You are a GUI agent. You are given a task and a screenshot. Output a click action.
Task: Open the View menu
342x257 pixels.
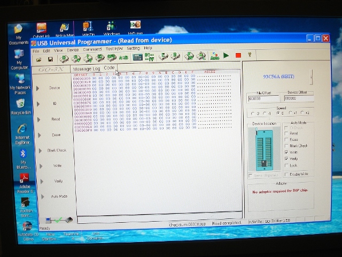(x=58, y=50)
